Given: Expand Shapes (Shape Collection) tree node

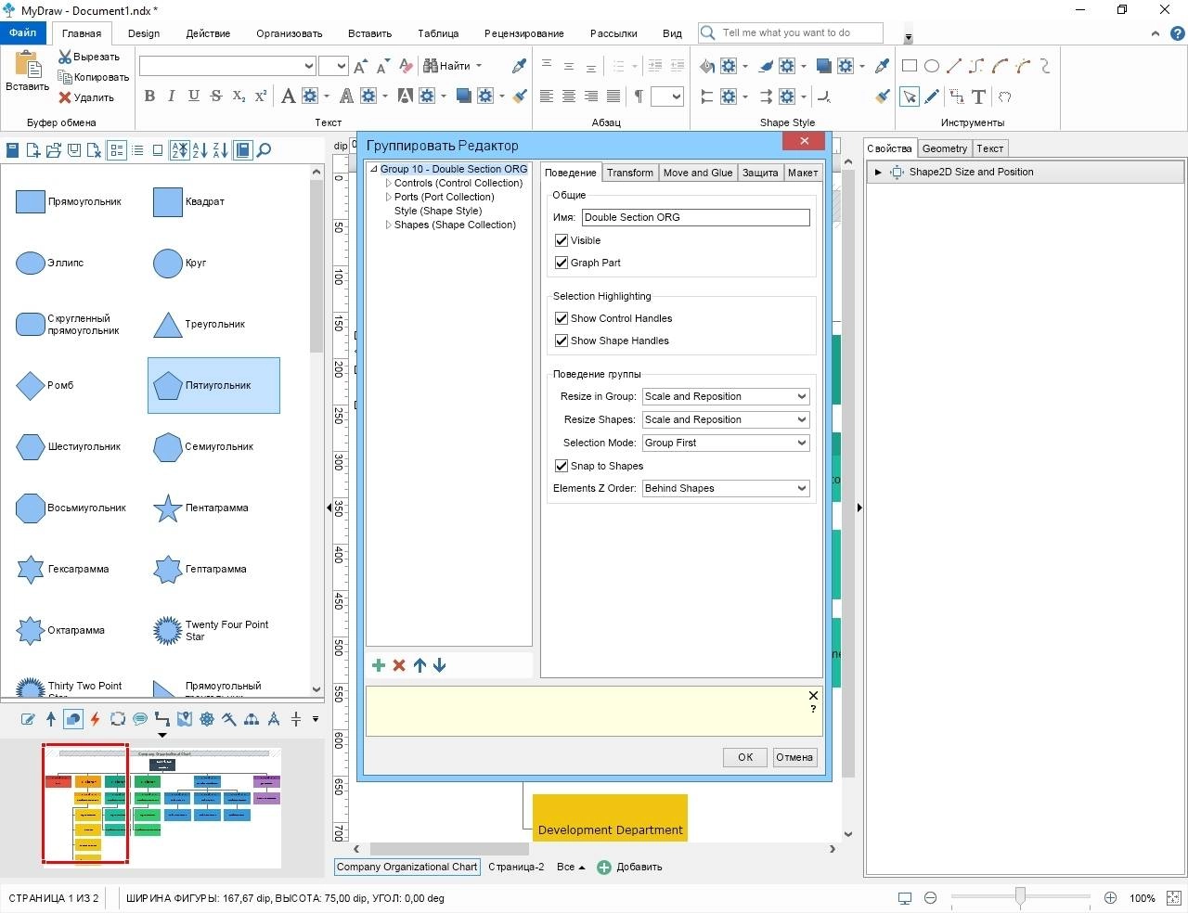Looking at the screenshot, I should coord(388,225).
